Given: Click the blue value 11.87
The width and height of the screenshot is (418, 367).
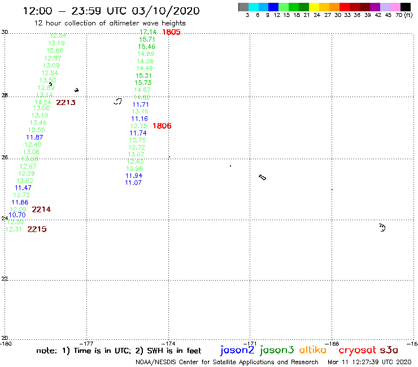Looking at the screenshot, I should point(34,138).
